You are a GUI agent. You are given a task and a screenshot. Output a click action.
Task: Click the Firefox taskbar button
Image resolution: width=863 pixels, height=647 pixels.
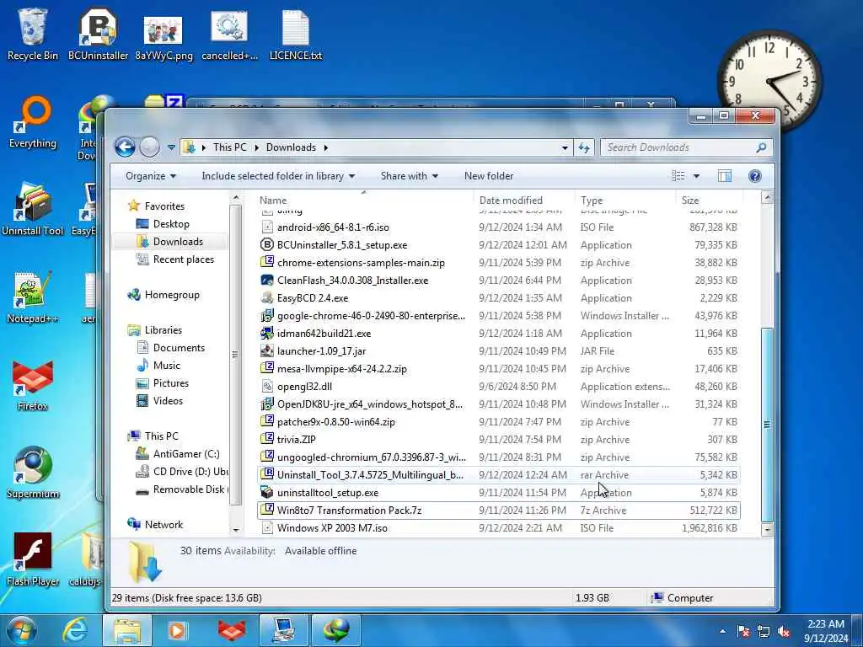click(232, 630)
